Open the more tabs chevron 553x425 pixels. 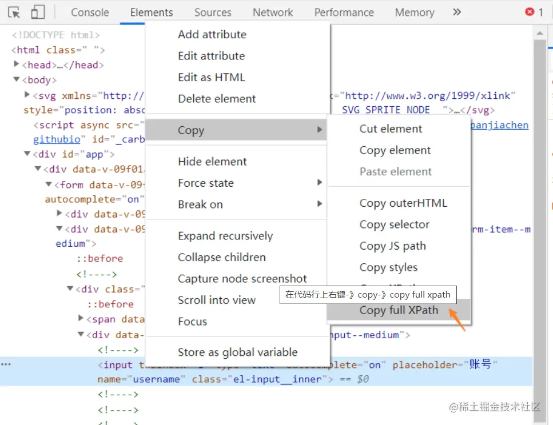pos(457,13)
